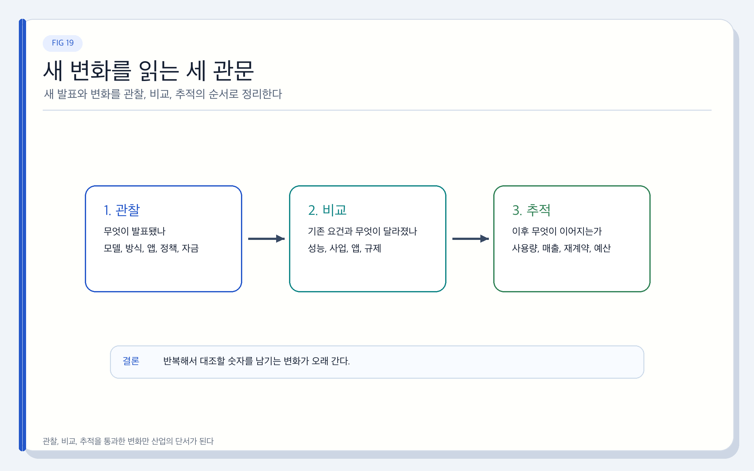
Task: Click 사용량, 매출, 재계약, 예산 text
Action: [x=561, y=248]
